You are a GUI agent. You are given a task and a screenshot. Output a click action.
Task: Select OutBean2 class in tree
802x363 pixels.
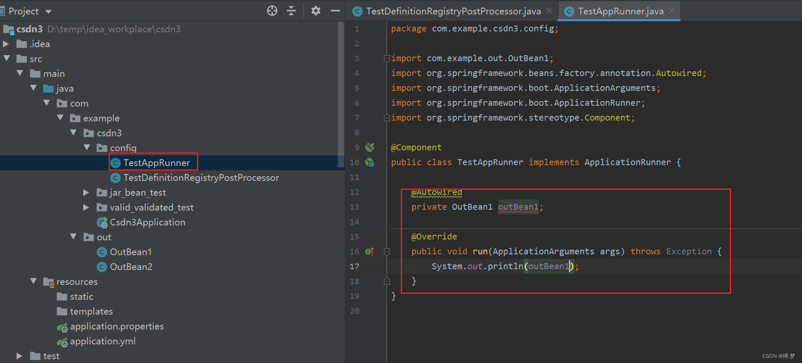click(x=131, y=267)
